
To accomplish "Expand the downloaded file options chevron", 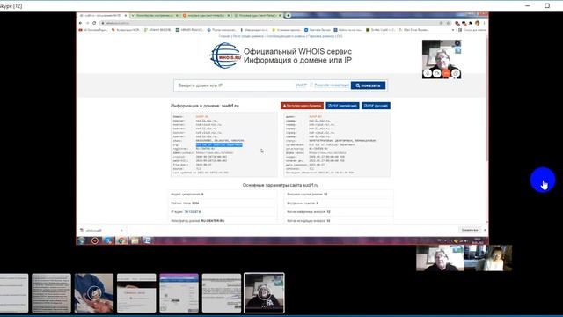I will tap(121, 230).
